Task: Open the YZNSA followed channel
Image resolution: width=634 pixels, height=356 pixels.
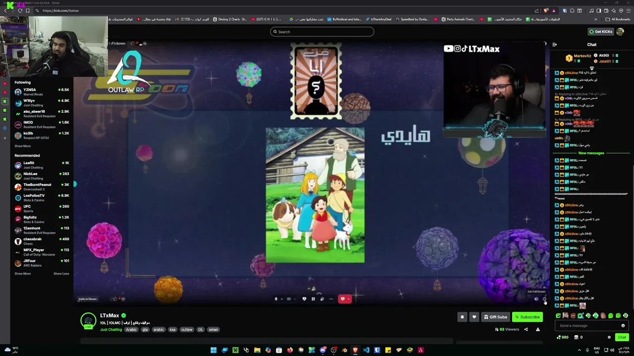Action: coord(42,92)
